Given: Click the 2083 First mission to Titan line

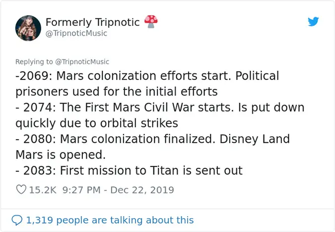Looking at the screenshot, I should 129,171.
